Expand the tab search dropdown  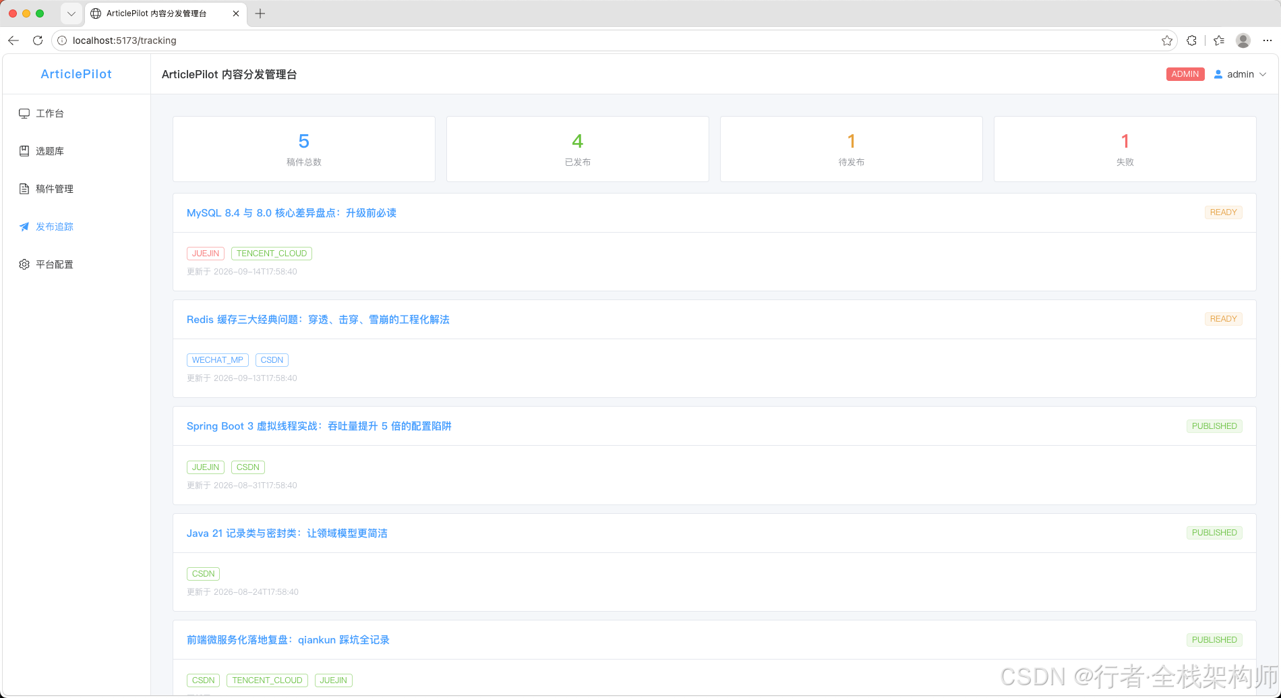click(71, 13)
